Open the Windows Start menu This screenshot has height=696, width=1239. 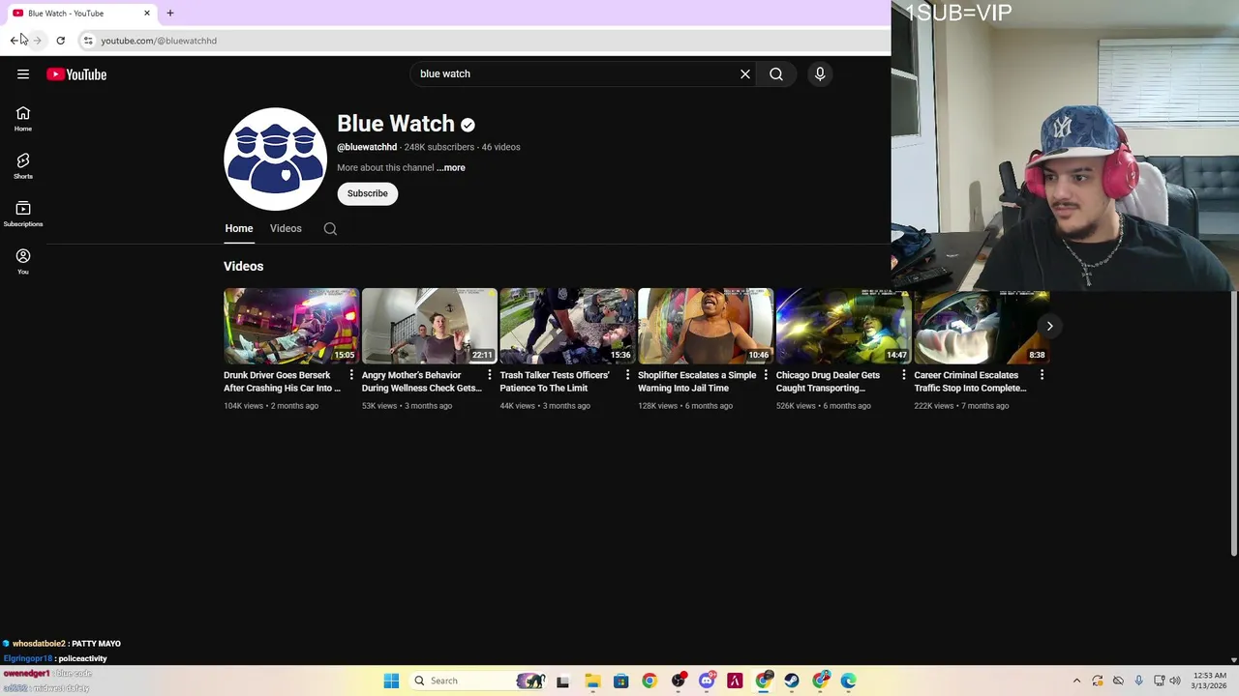[x=391, y=681]
